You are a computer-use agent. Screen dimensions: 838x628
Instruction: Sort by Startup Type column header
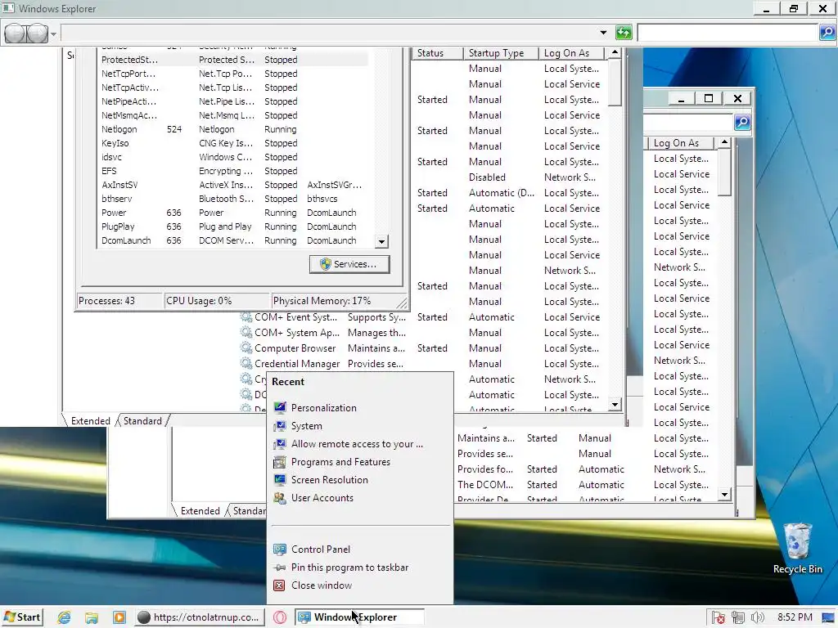coord(500,53)
